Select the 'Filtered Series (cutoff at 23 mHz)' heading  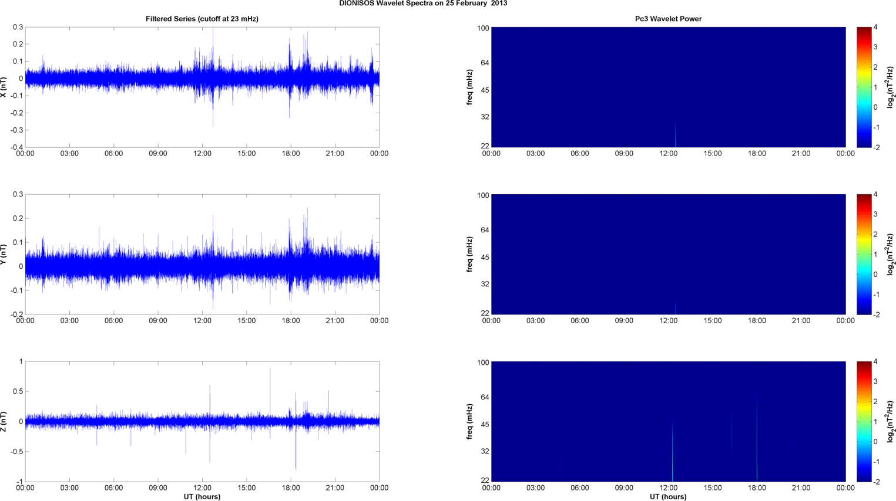[x=202, y=19]
